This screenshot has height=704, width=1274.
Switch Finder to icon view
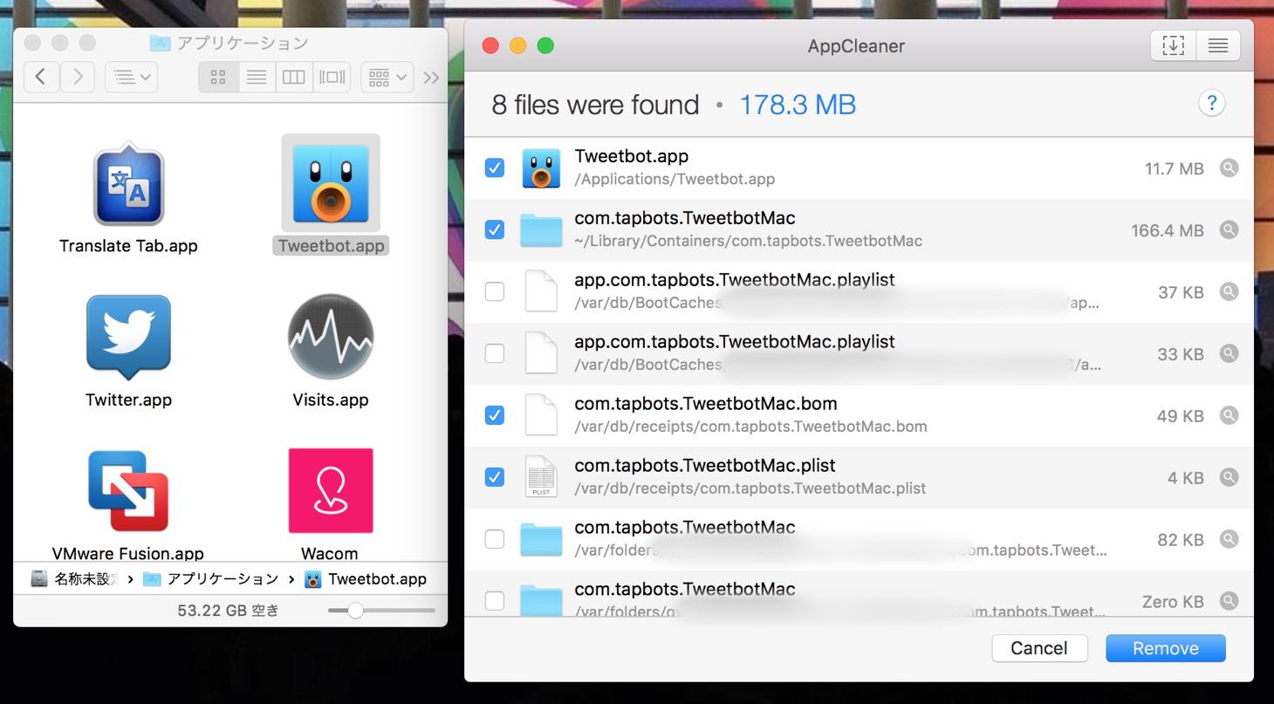click(218, 78)
